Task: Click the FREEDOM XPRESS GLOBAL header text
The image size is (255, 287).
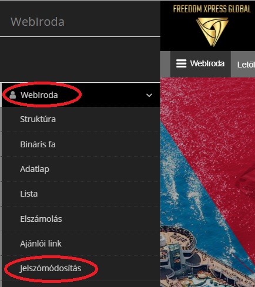Action: (x=212, y=9)
